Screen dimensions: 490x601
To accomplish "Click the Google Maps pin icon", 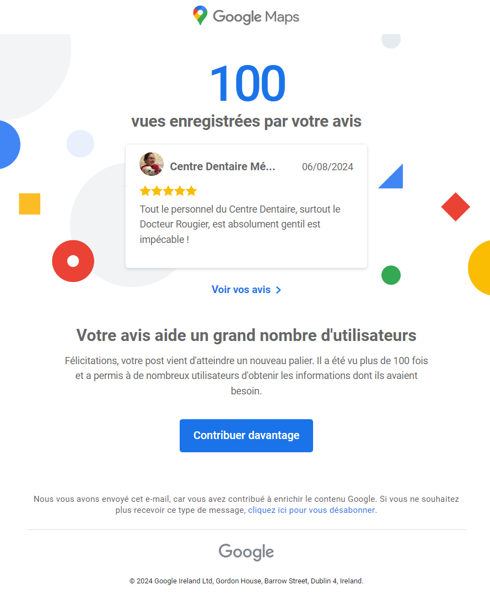I will pos(200,15).
